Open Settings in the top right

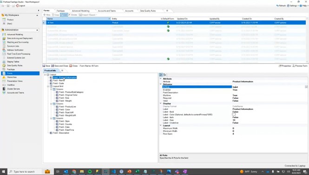point(293,6)
